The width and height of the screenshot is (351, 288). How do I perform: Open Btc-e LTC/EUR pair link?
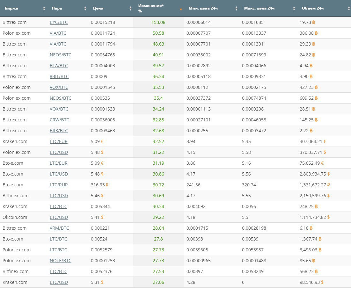tap(58, 163)
